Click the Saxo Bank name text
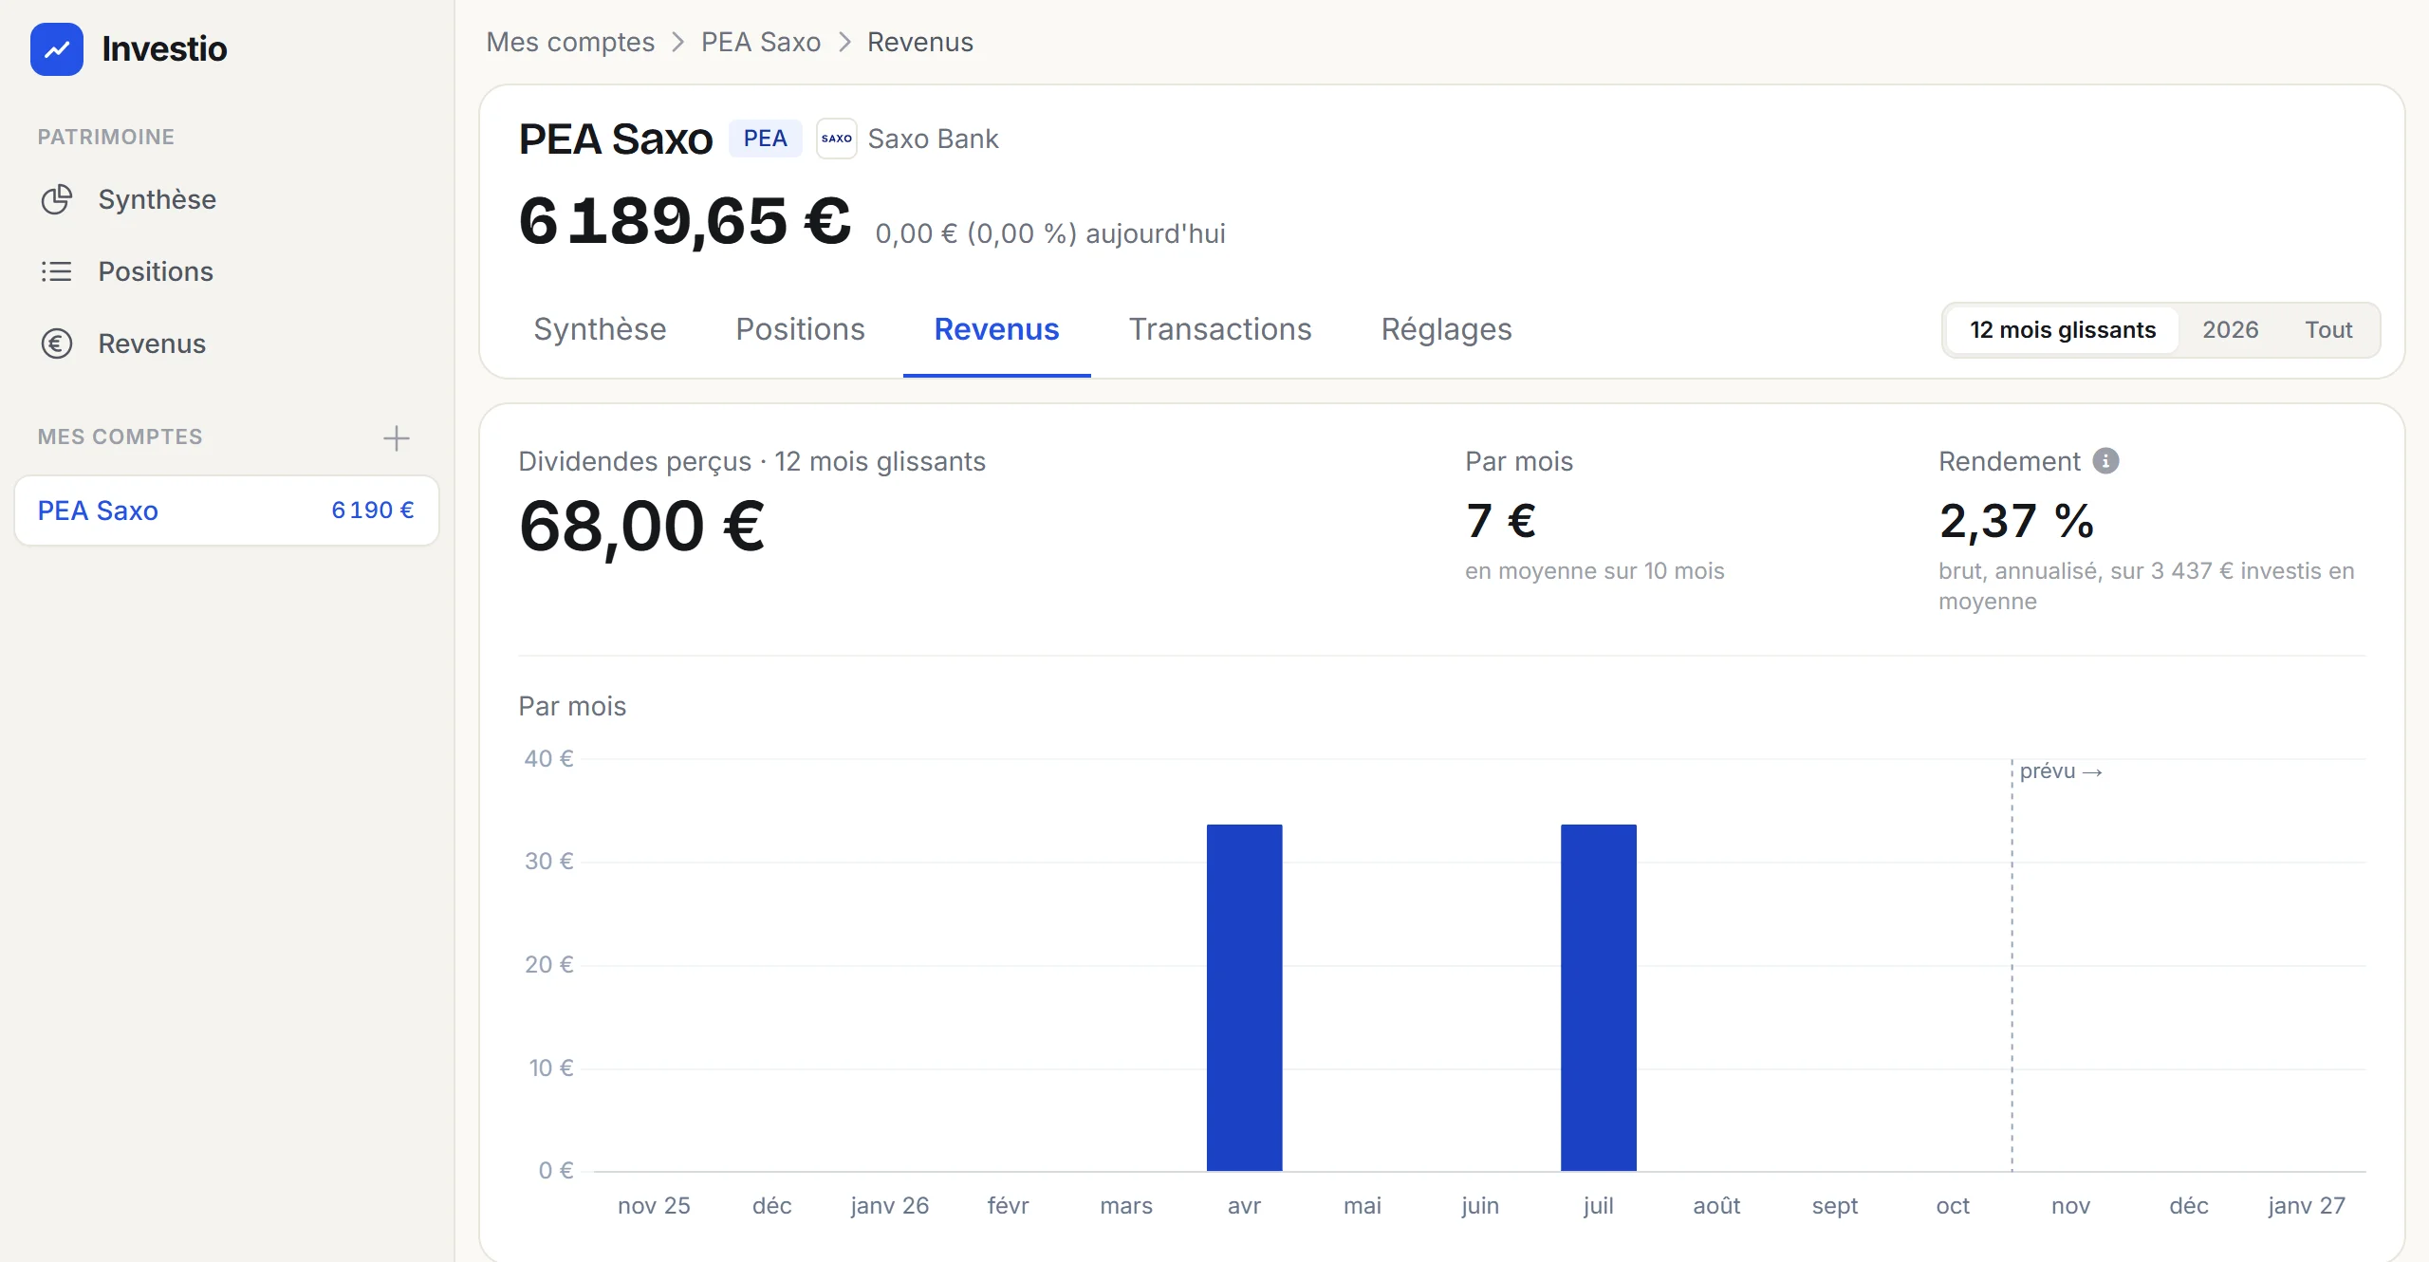 pos(933,139)
